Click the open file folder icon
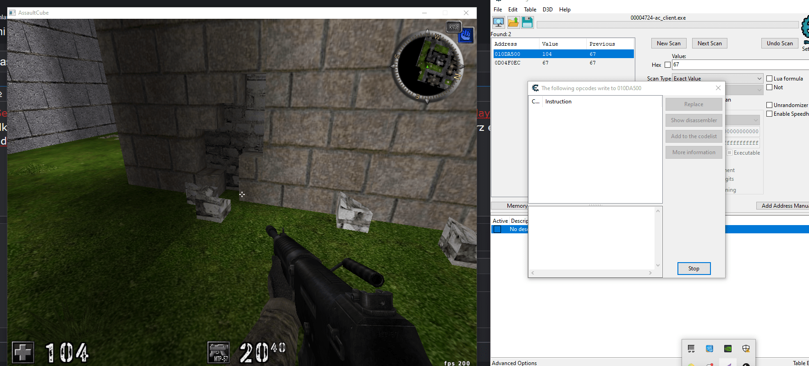The image size is (809, 366). click(513, 22)
